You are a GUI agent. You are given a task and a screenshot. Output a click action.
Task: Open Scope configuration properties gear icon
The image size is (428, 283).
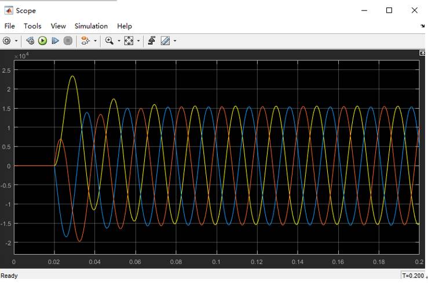[6, 41]
